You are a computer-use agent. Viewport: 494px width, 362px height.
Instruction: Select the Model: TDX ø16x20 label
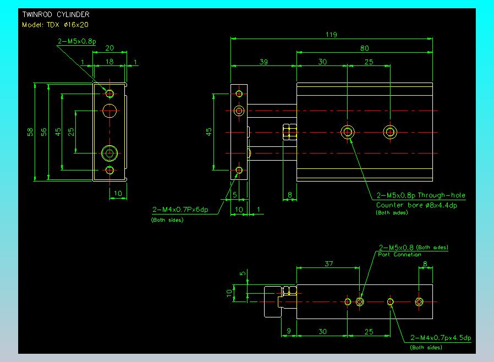tap(54, 25)
